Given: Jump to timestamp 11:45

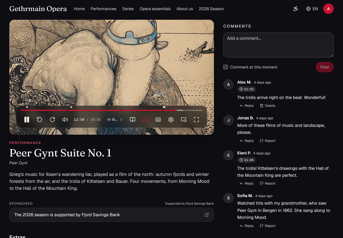Looking at the screenshot, I should pos(246,160).
